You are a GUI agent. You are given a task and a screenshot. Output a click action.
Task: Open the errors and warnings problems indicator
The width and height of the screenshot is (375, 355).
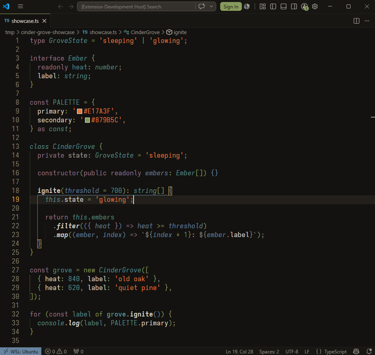tap(56, 351)
